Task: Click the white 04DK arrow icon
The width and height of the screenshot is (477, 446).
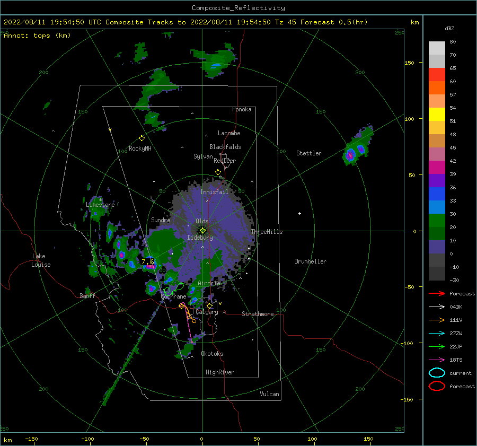Action: pos(437,307)
